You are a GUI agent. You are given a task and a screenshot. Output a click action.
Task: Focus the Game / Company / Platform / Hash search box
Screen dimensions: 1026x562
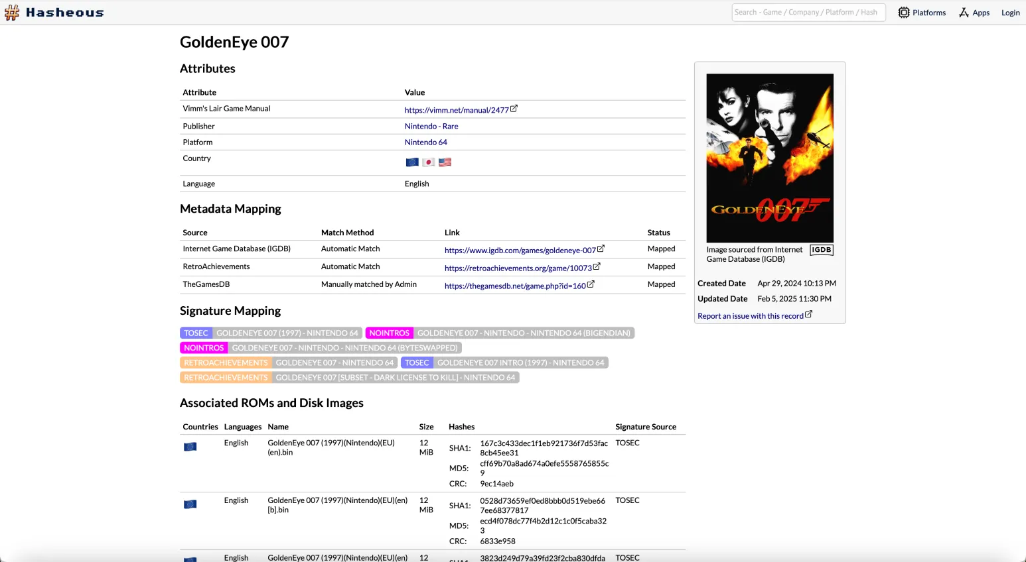click(808, 13)
